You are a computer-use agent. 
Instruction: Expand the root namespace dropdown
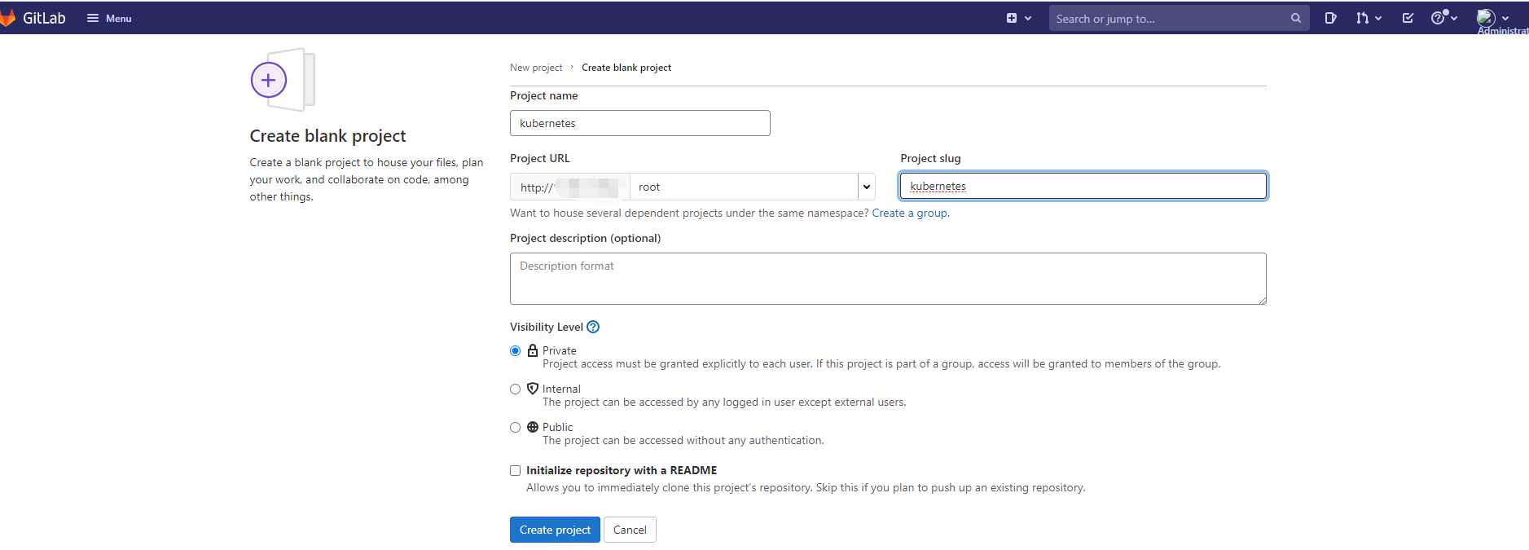click(866, 187)
